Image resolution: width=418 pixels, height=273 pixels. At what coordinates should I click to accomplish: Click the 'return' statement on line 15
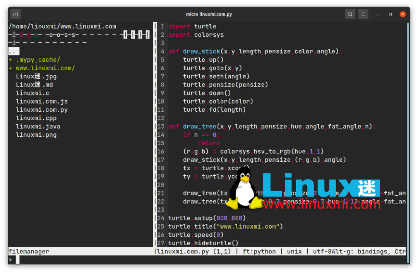click(209, 143)
